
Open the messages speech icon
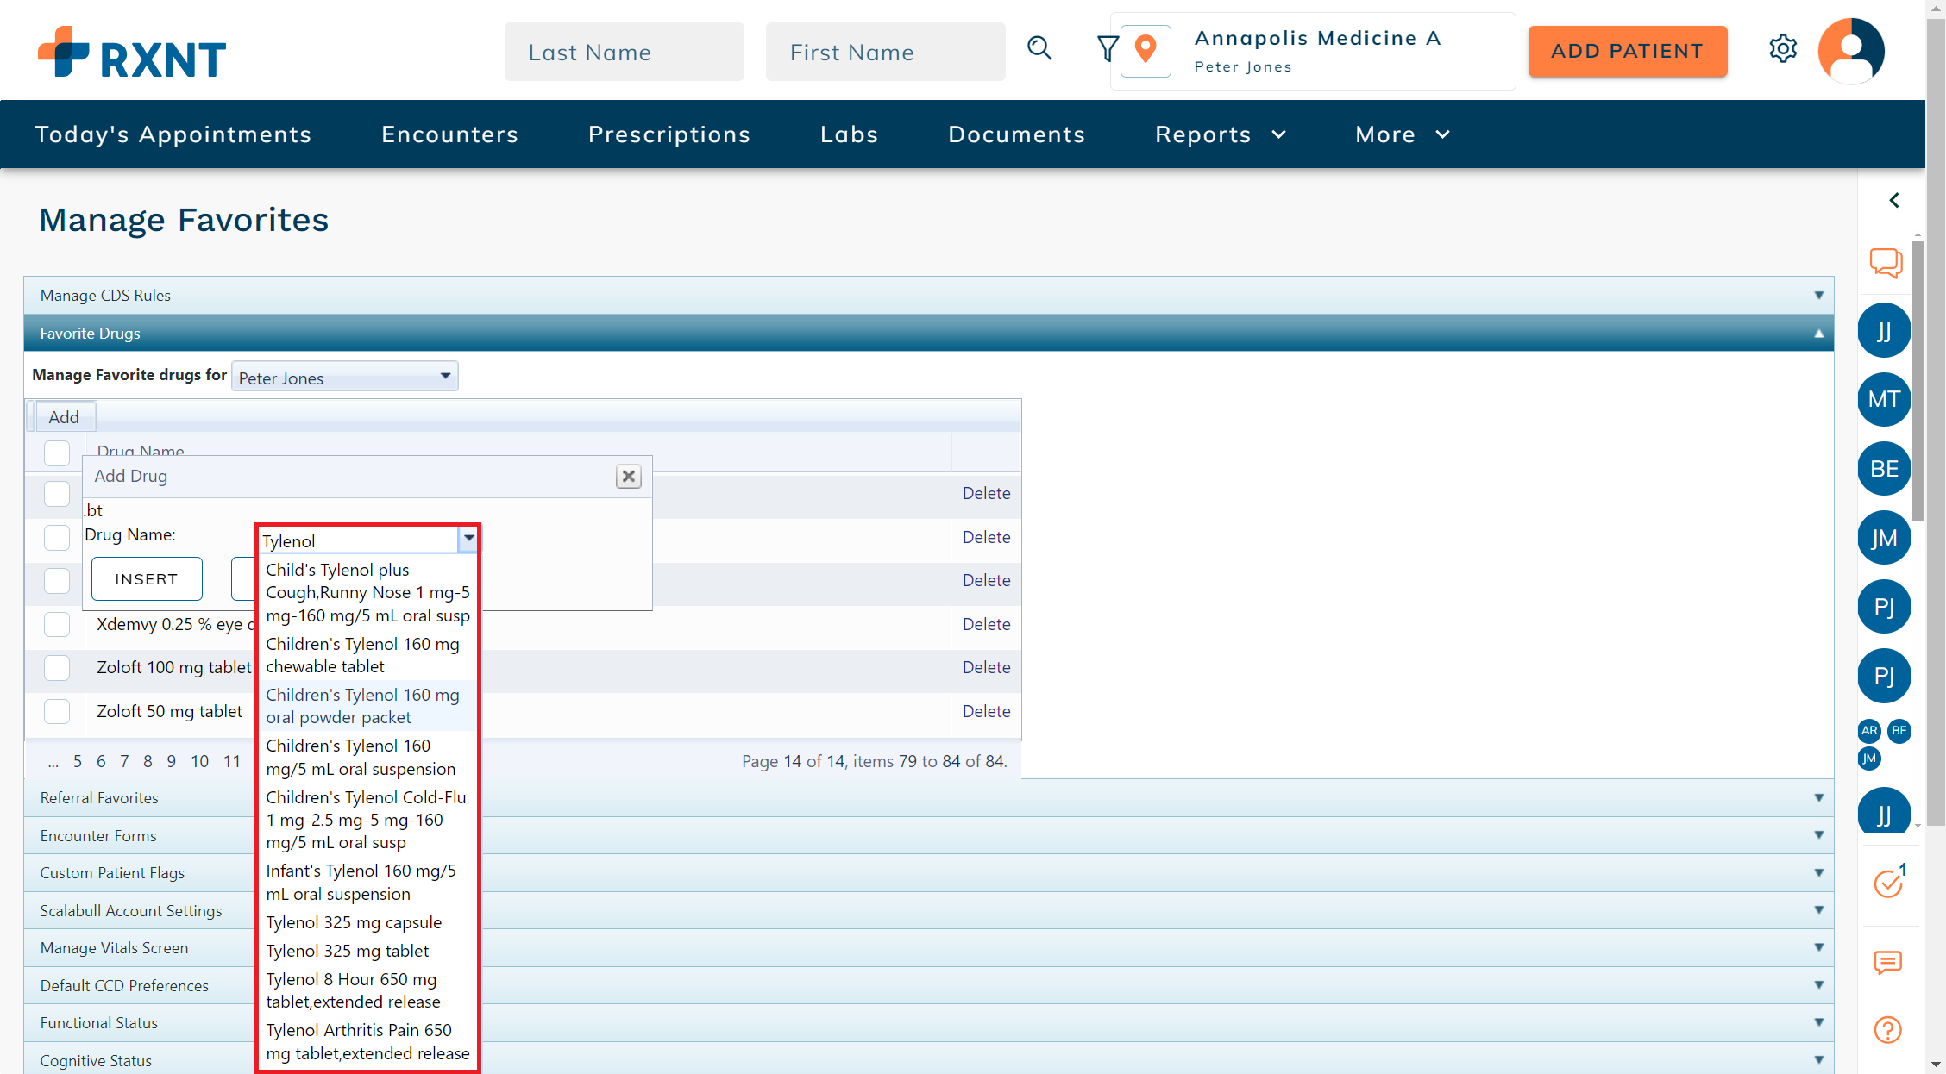pos(1888,961)
